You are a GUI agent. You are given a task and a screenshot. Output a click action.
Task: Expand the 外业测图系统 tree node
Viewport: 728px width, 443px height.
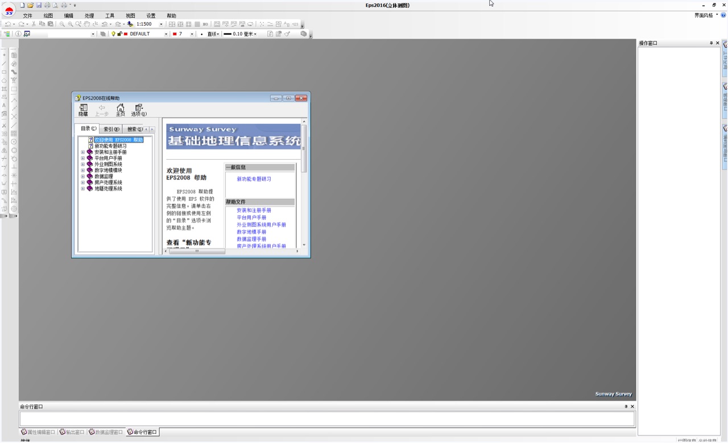click(x=82, y=164)
